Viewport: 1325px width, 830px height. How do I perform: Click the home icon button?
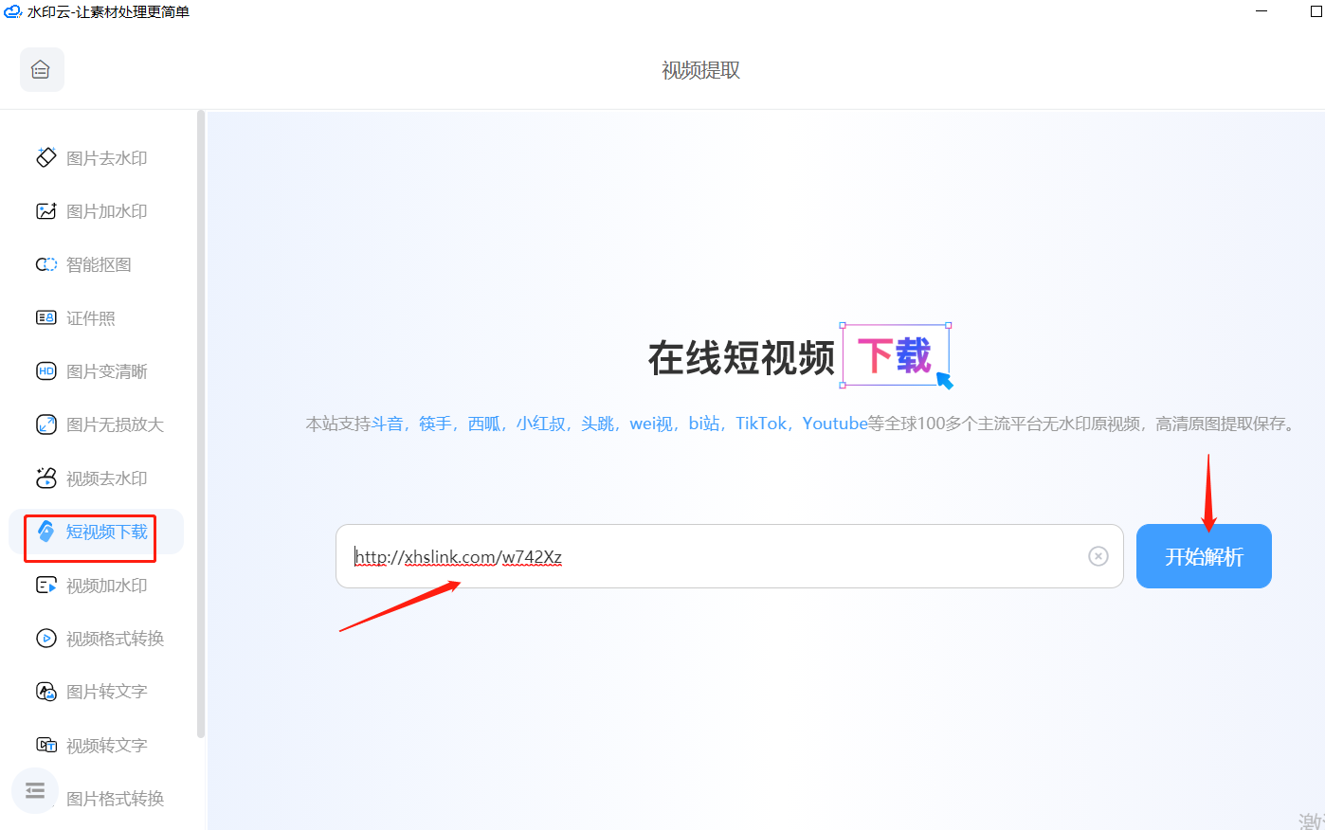pos(42,70)
